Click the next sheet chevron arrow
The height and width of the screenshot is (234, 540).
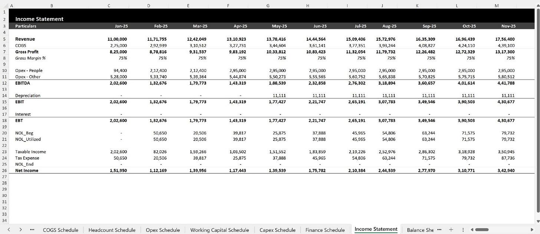(x=21, y=230)
